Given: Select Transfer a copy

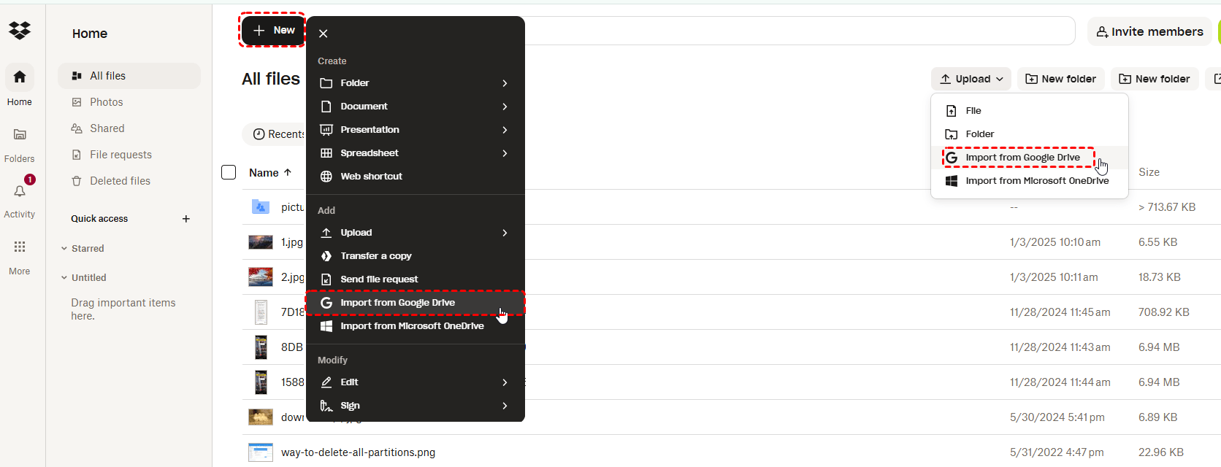Looking at the screenshot, I should click(415, 256).
